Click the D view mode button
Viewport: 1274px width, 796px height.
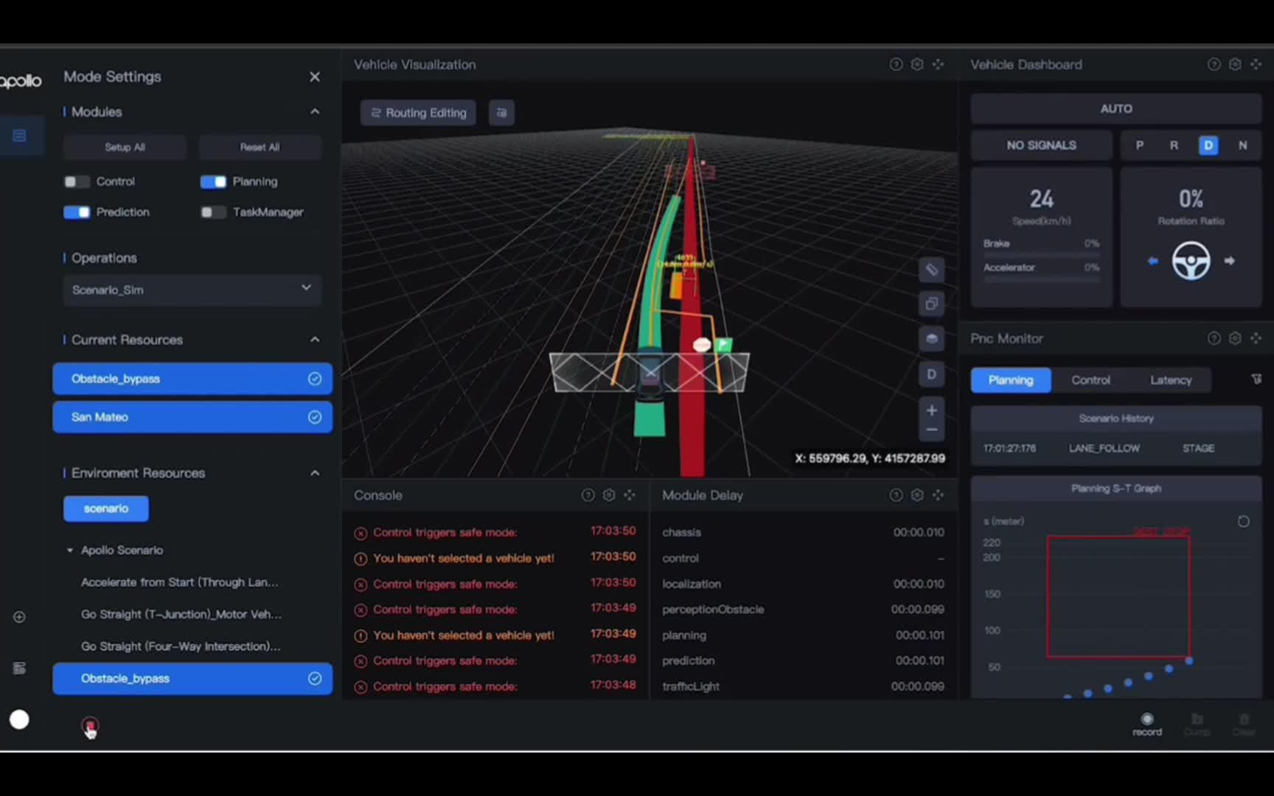point(932,374)
